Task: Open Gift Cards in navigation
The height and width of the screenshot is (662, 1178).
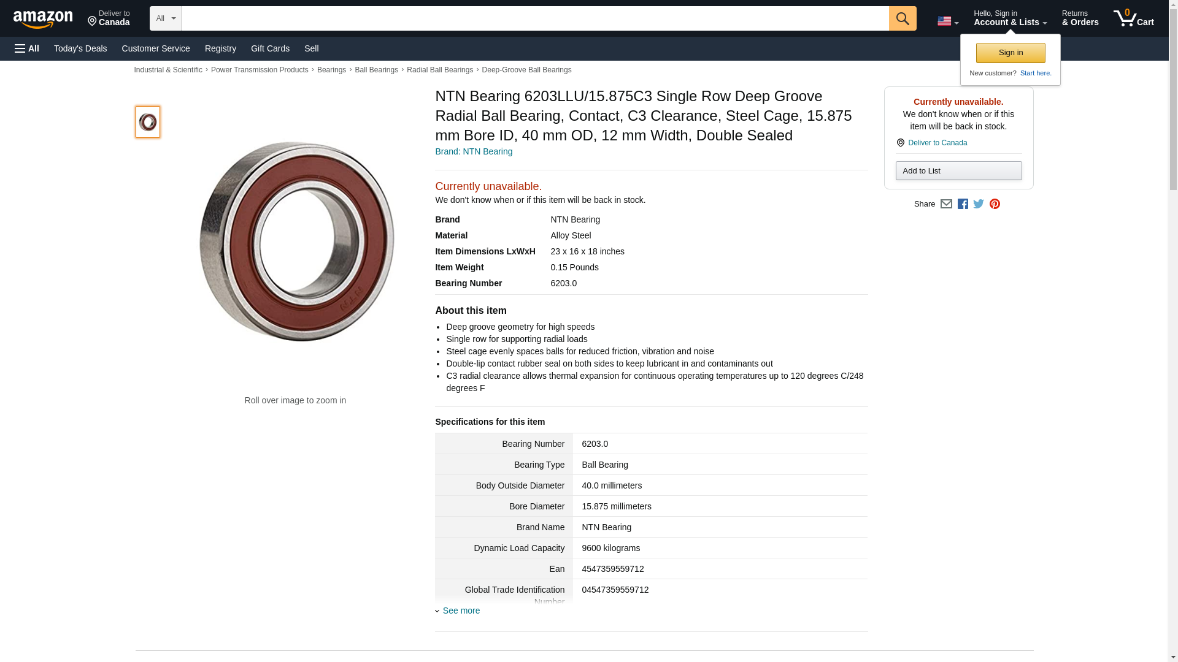Action: click(x=270, y=48)
